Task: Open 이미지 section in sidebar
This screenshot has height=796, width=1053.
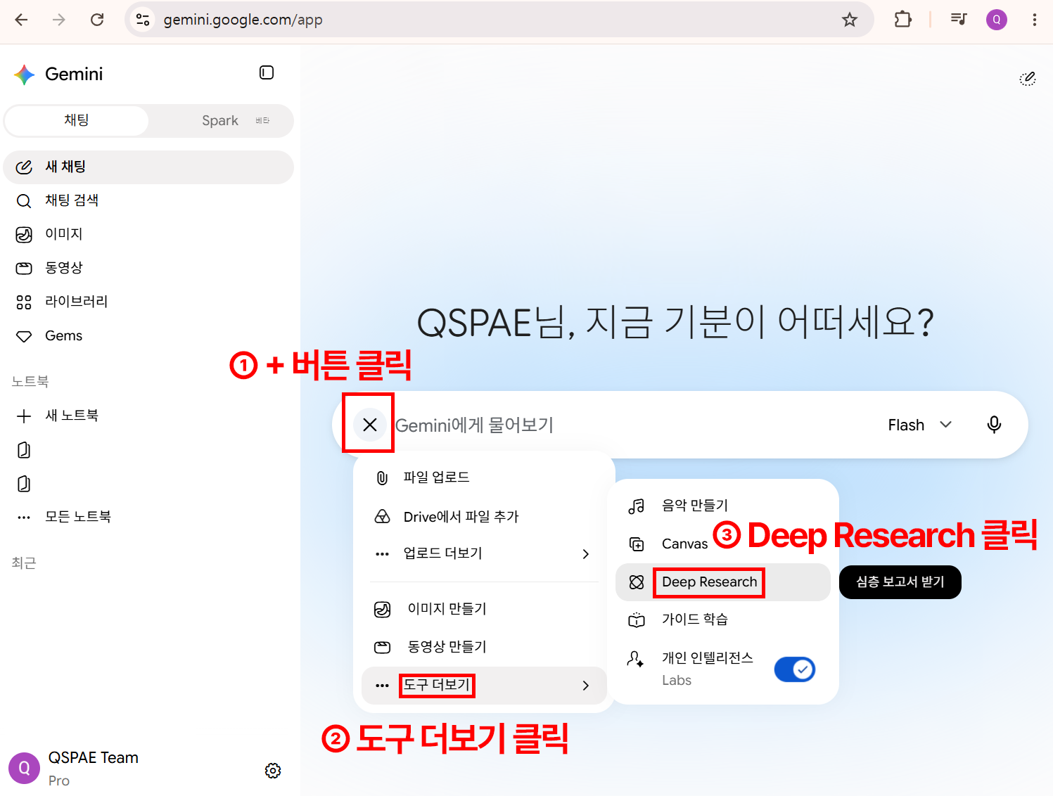Action: pyautogui.click(x=148, y=234)
